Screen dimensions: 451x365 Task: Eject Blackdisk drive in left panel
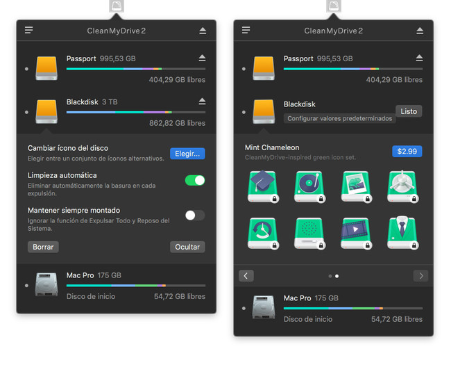click(x=202, y=102)
